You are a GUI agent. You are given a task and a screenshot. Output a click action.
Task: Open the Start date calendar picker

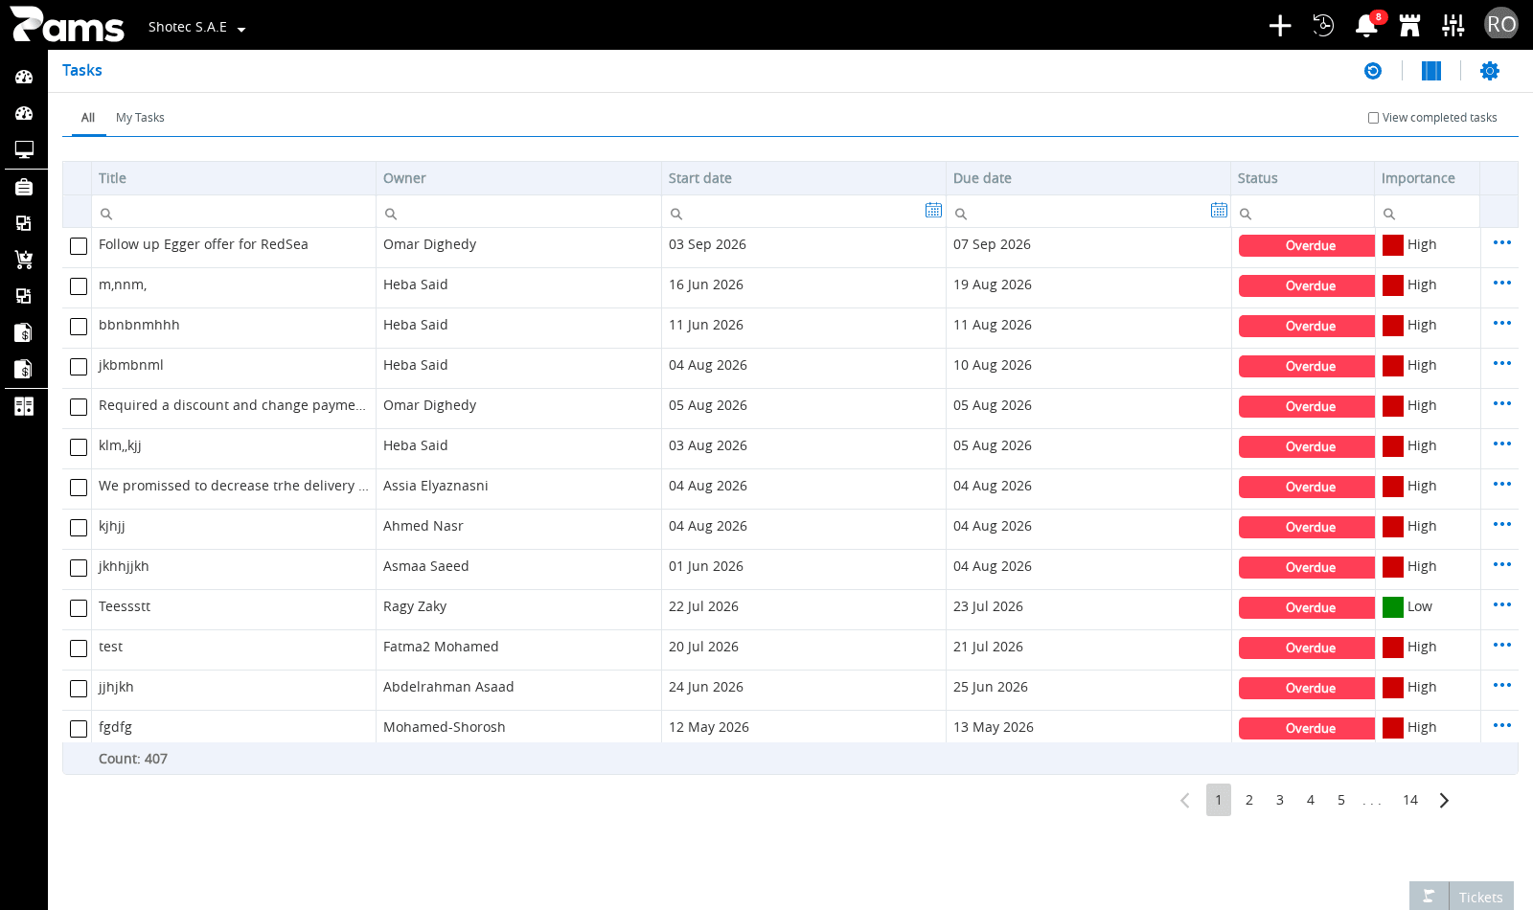tap(933, 210)
